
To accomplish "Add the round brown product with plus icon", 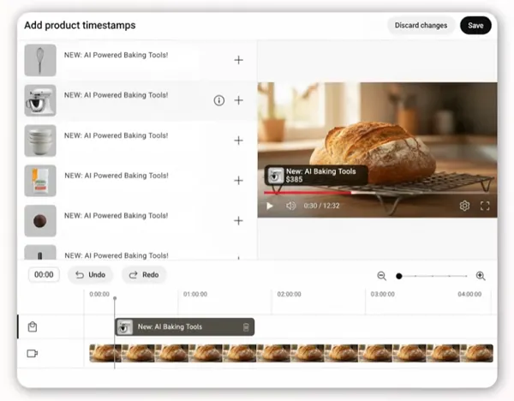I will click(238, 220).
